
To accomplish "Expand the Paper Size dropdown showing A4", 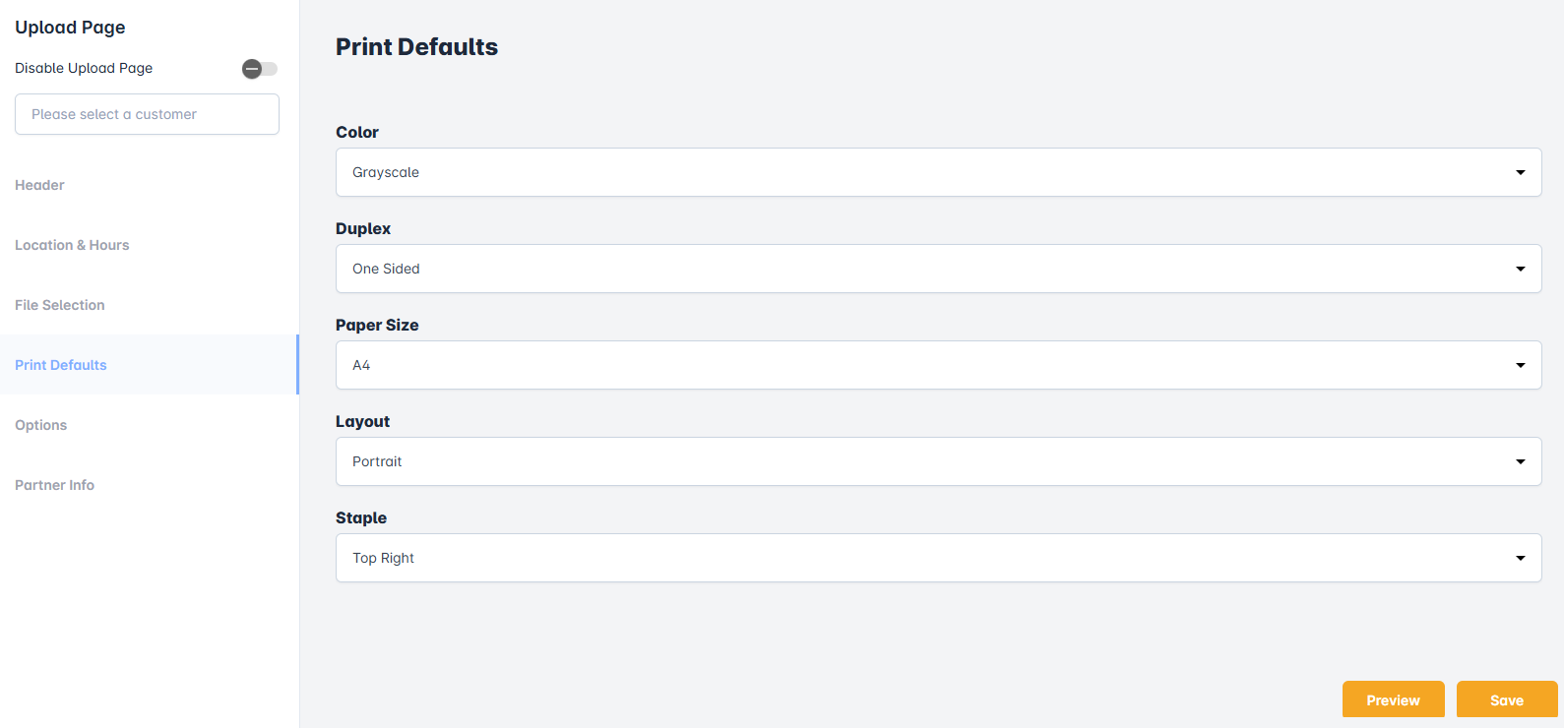I will tap(925, 365).
